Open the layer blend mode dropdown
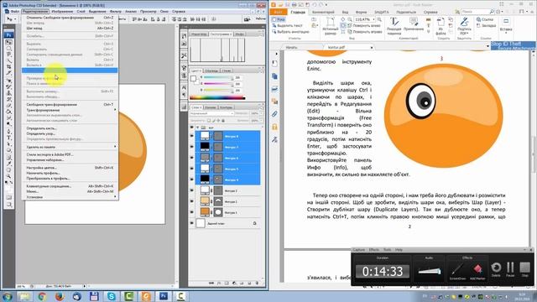The height and width of the screenshot is (302, 537). pyautogui.click(x=212, y=113)
